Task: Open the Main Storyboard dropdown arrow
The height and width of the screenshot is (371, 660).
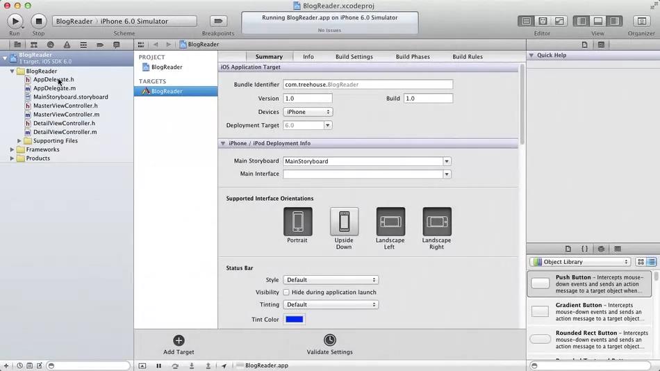Action: coord(447,161)
